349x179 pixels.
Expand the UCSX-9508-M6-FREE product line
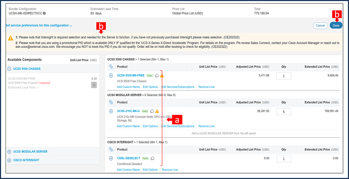coord(111,76)
